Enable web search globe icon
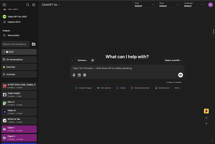The image size is (215, 144). (85, 75)
